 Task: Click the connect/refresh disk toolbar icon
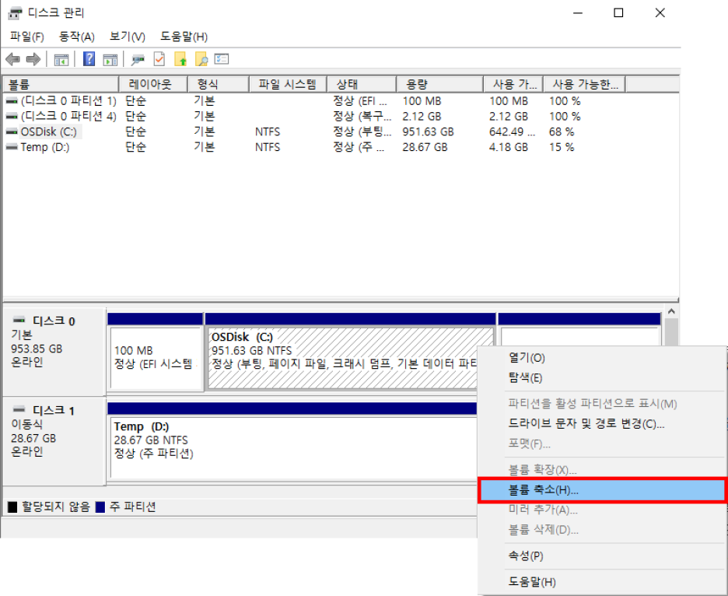point(138,59)
